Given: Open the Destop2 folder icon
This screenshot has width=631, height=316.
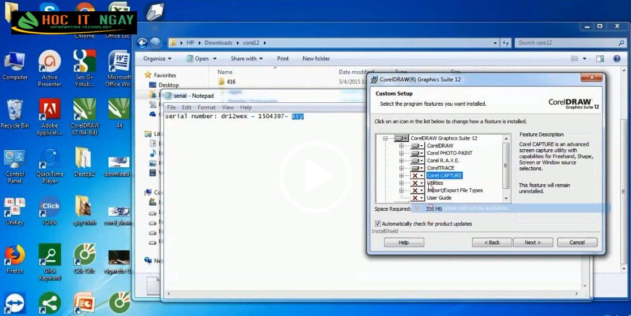Looking at the screenshot, I should click(x=84, y=162).
